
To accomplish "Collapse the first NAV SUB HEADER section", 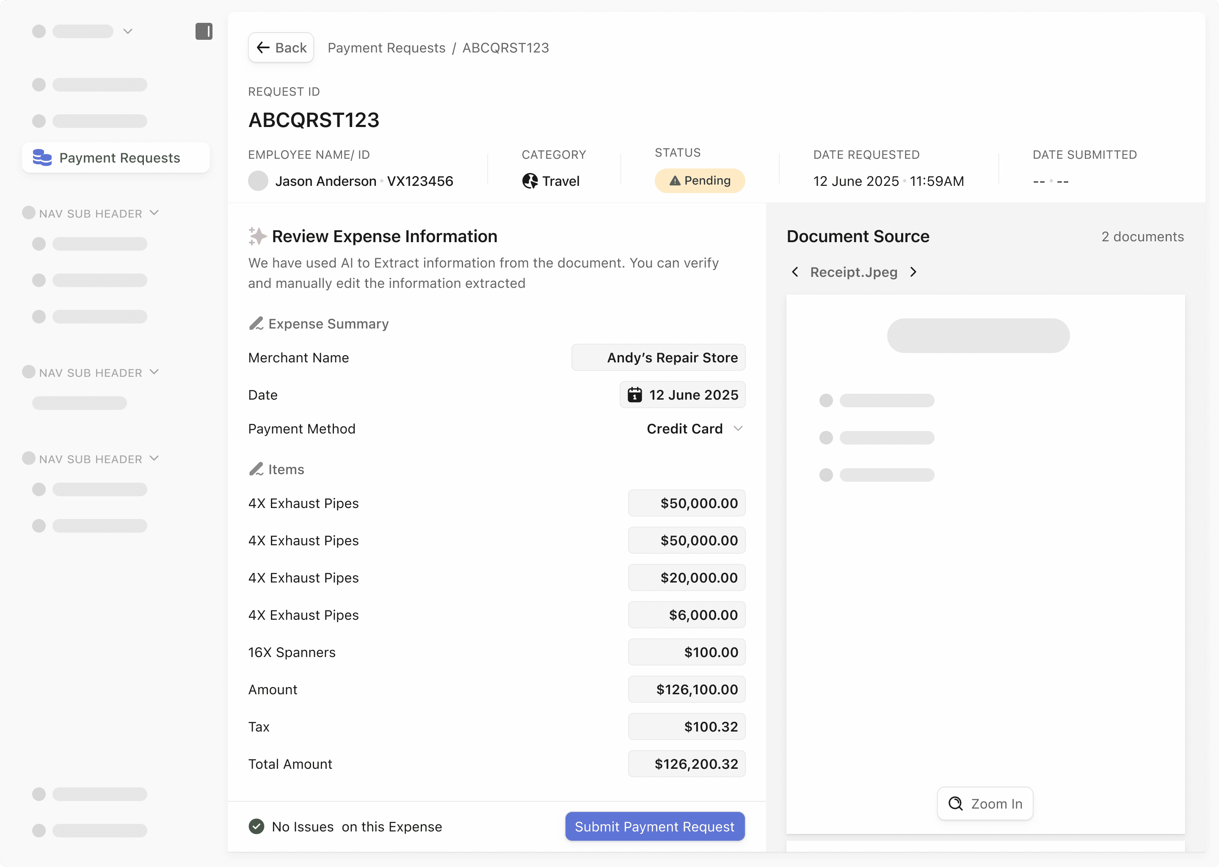I will [x=154, y=213].
